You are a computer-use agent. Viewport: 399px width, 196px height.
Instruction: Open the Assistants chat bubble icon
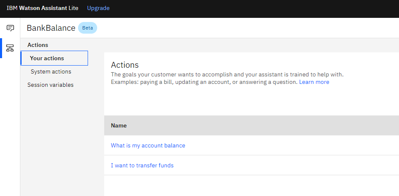(x=10, y=28)
